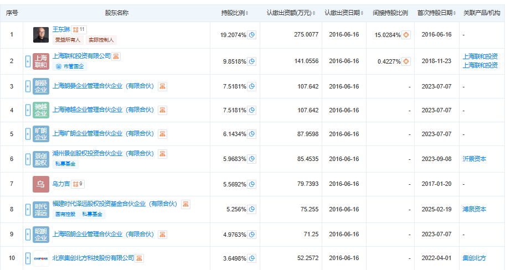Image resolution: width=511 pixels, height=270 pixels.
Task: Click the 实际控制人 tag under 王东琳
Action: pos(101,40)
